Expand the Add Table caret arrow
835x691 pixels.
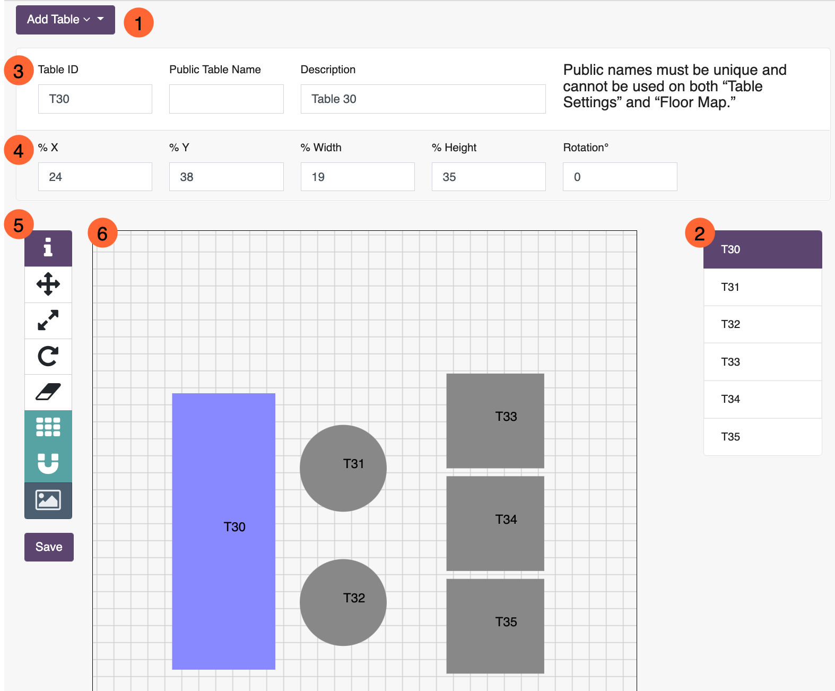coord(101,19)
